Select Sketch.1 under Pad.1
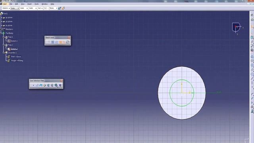 14,41
